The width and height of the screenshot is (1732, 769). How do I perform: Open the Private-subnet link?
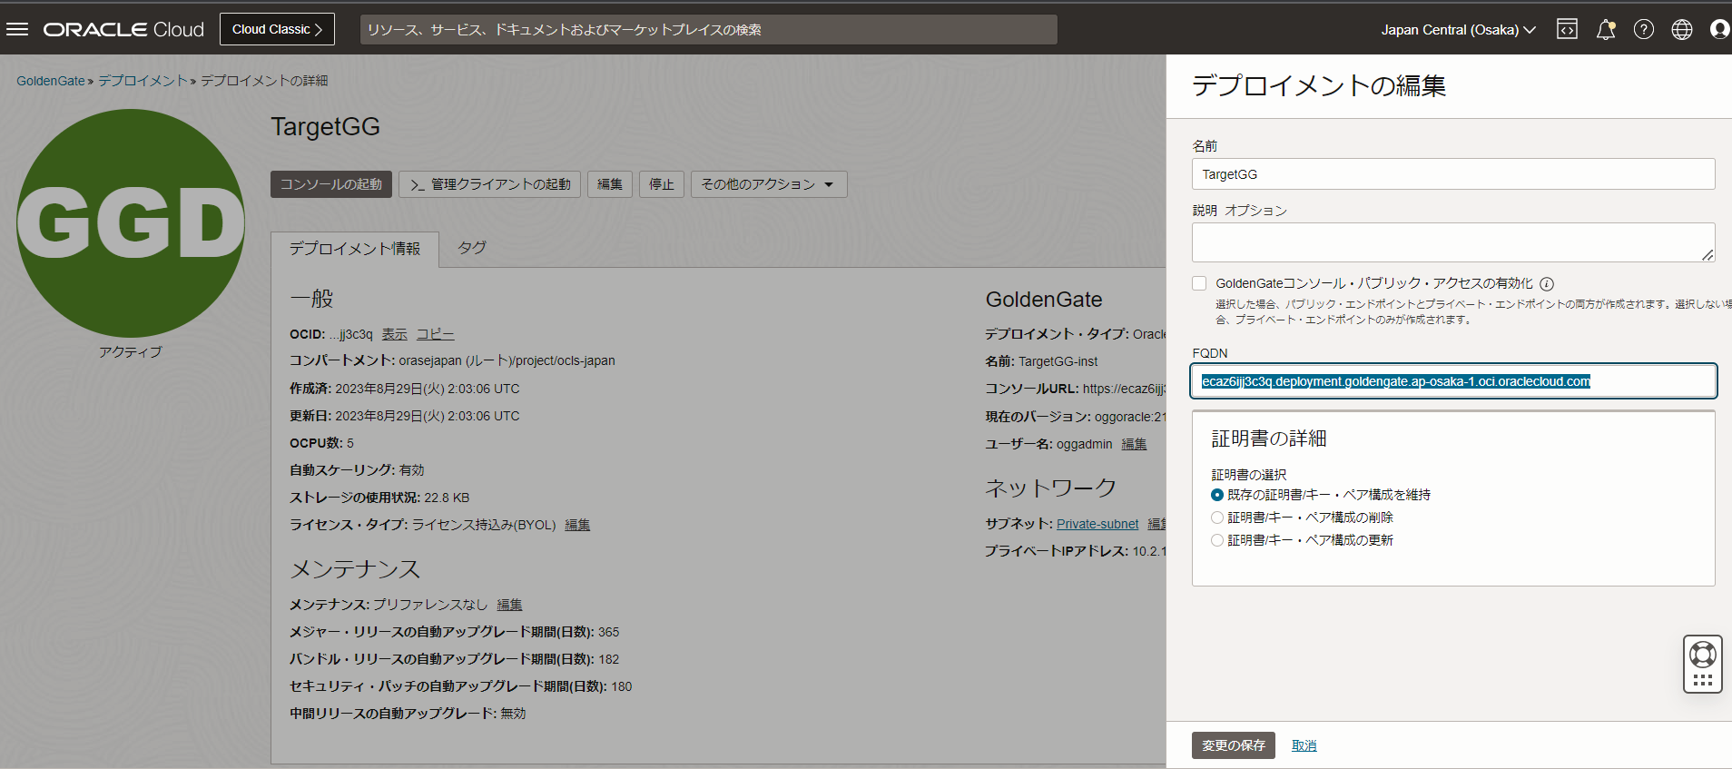point(1097,524)
